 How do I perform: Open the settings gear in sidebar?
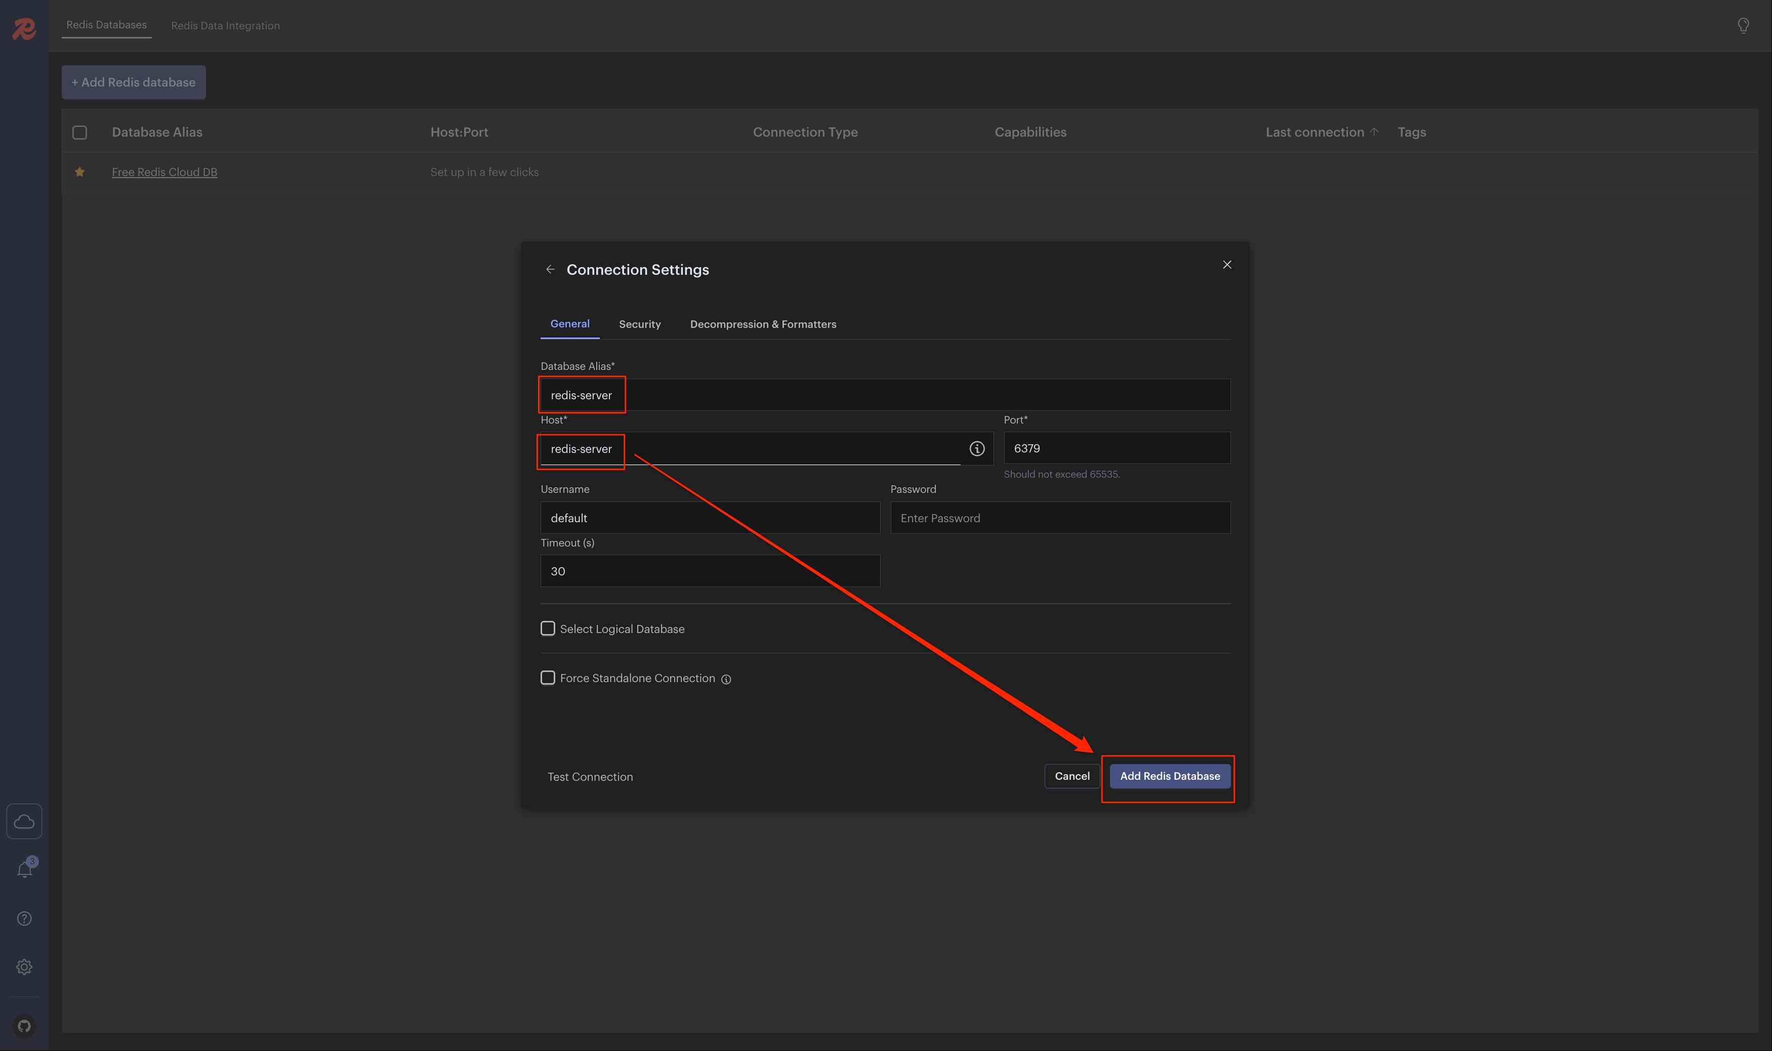24,966
